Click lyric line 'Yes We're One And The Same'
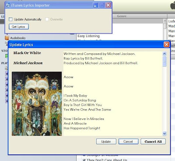The height and width of the screenshot is (161, 175). pos(87,110)
